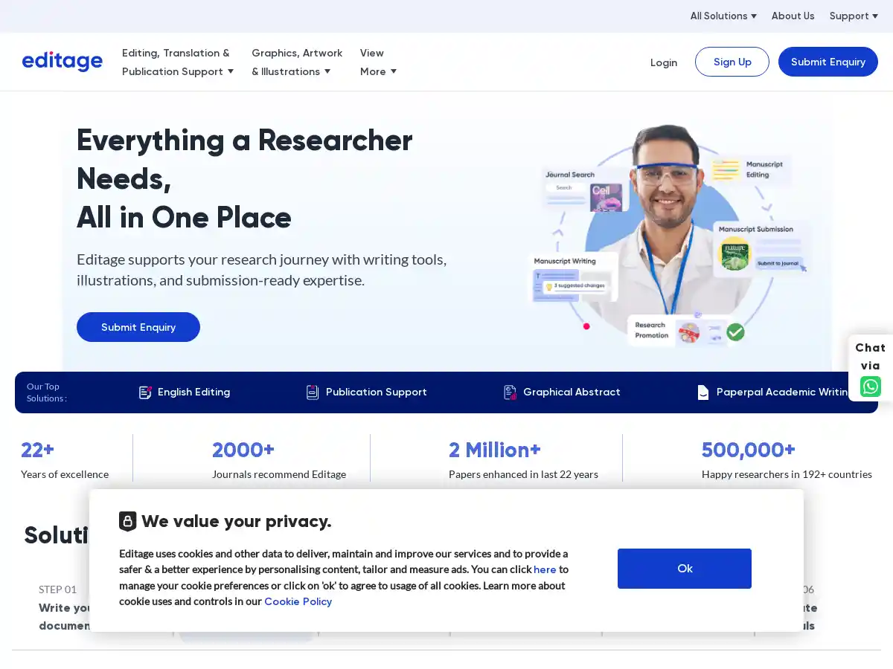This screenshot has width=893, height=669.
Task: Click Submit Enquiry in the header
Action: coord(828,62)
